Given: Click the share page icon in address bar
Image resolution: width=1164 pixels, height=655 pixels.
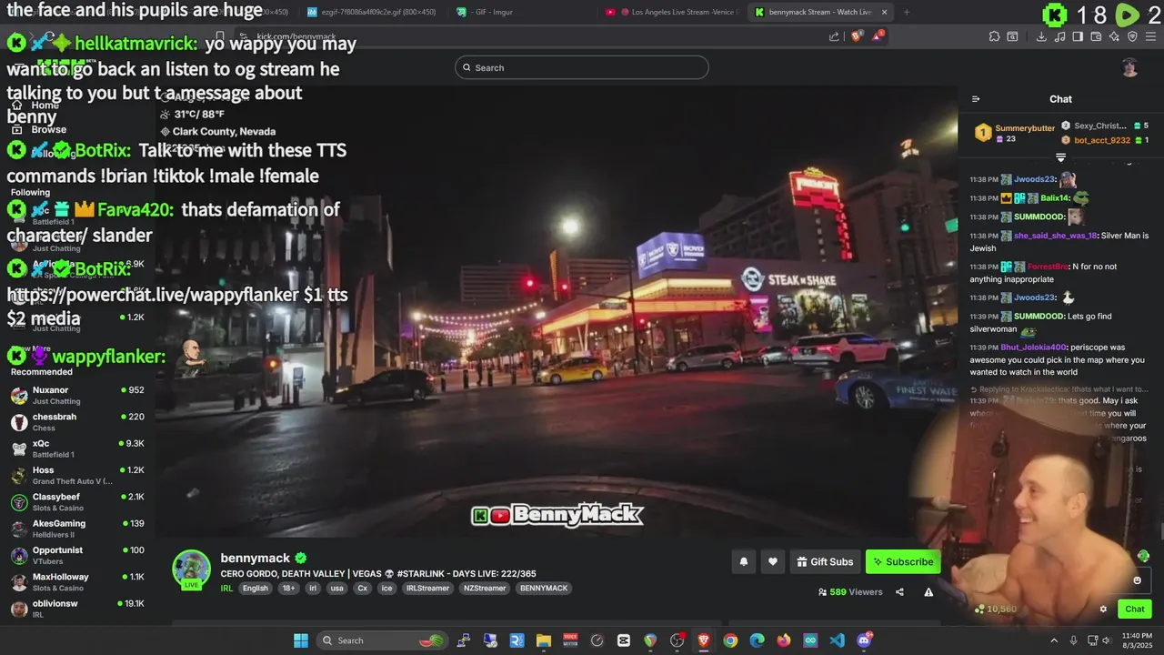Looking at the screenshot, I should (834, 36).
